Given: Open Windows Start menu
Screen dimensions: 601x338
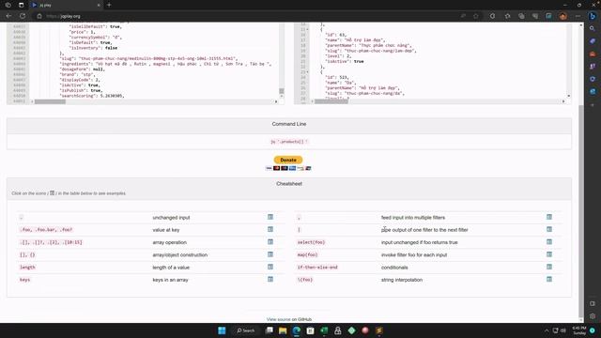Looking at the screenshot, I should click(x=222, y=330).
